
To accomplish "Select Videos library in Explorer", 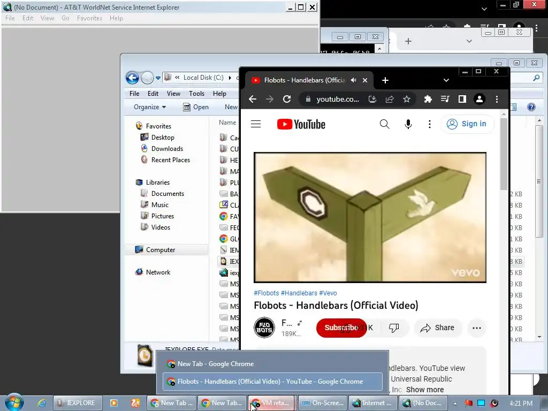I will click(x=161, y=227).
